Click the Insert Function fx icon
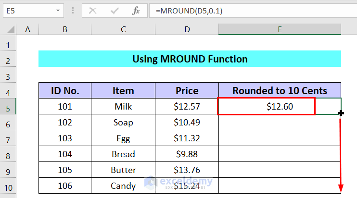This screenshot has width=357, height=198. 136,10
